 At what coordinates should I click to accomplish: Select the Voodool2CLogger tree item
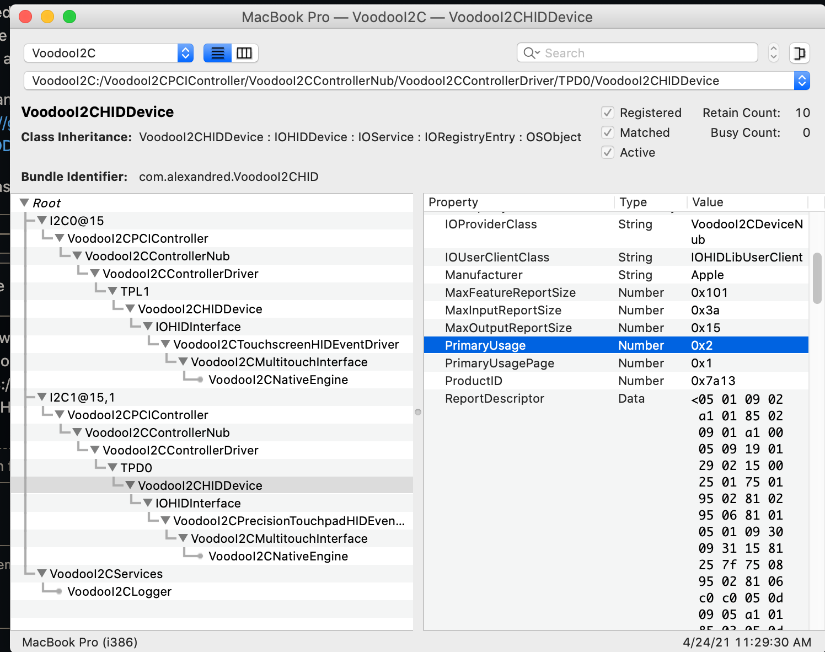[119, 591]
